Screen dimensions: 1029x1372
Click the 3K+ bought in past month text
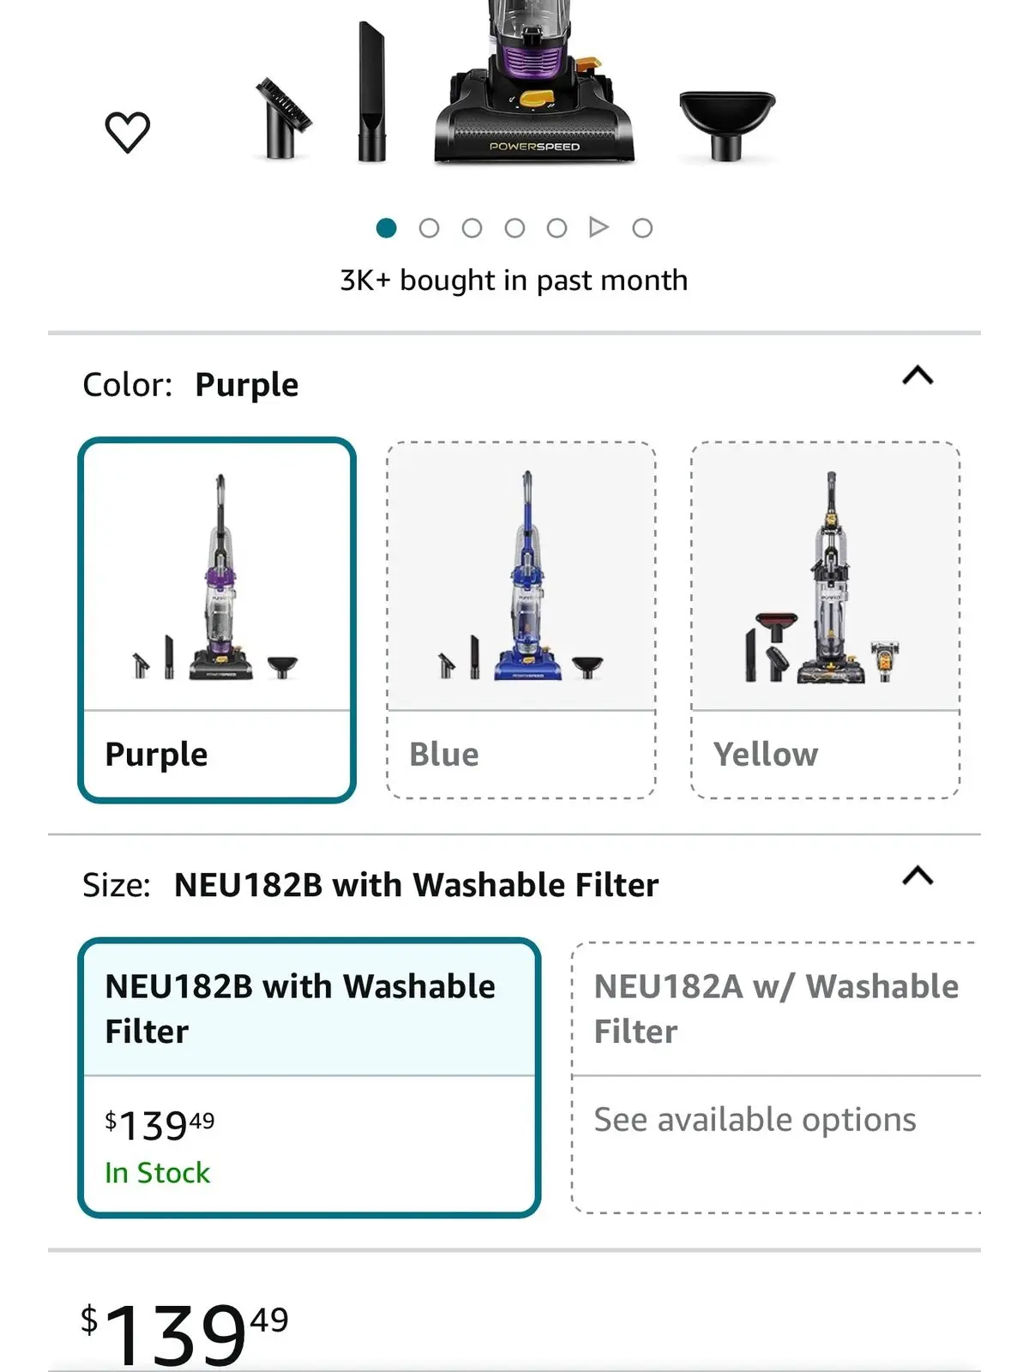tap(513, 279)
